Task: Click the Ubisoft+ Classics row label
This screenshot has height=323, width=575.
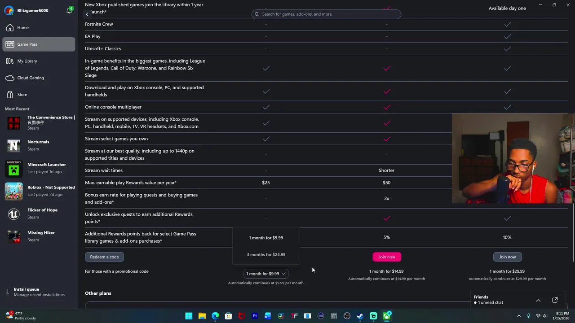Action: [x=103, y=48]
